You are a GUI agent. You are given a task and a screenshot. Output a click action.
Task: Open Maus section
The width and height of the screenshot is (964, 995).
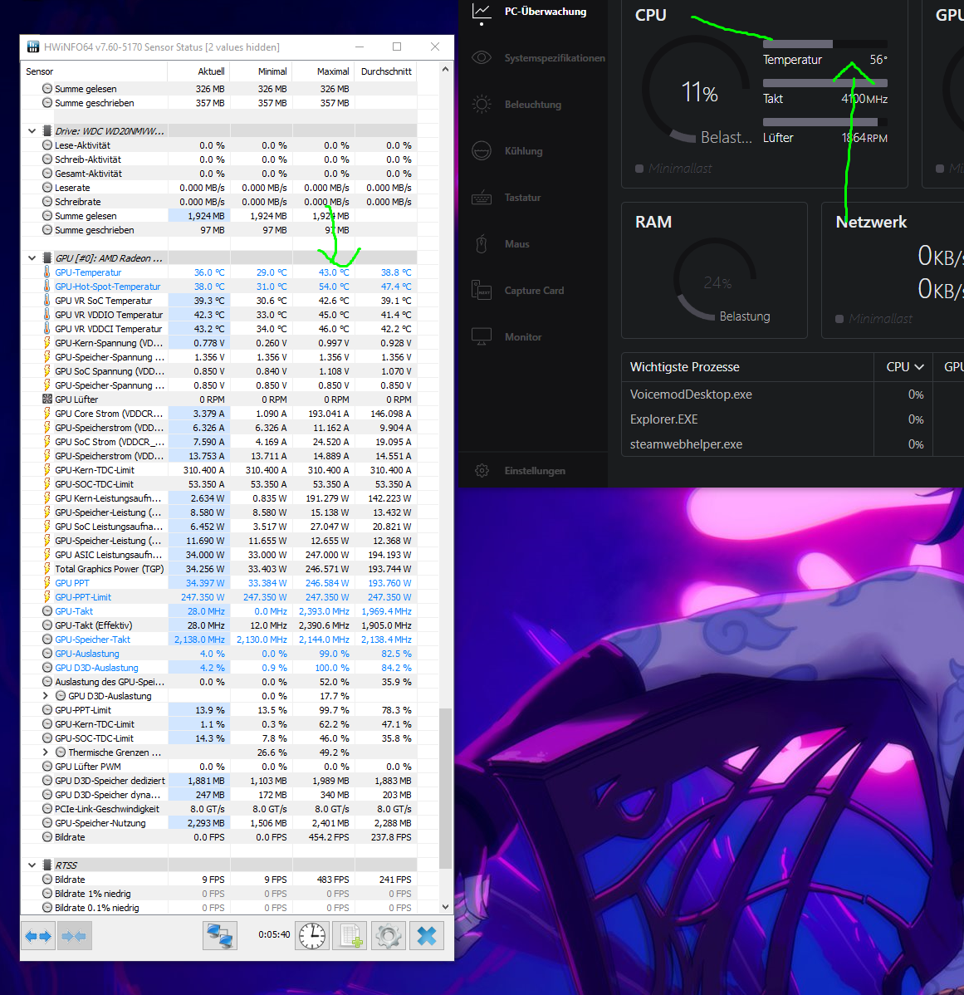[x=517, y=243]
